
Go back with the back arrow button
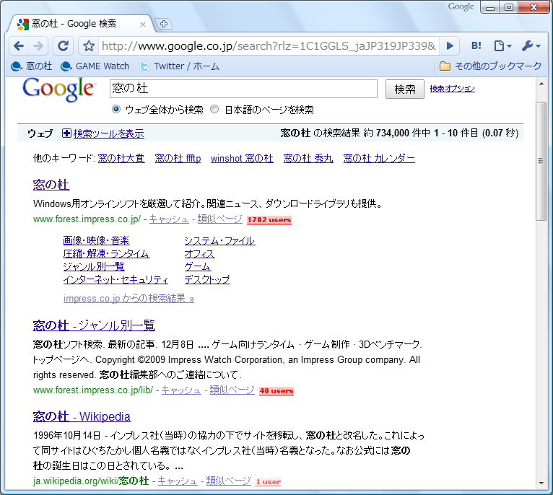[x=18, y=46]
